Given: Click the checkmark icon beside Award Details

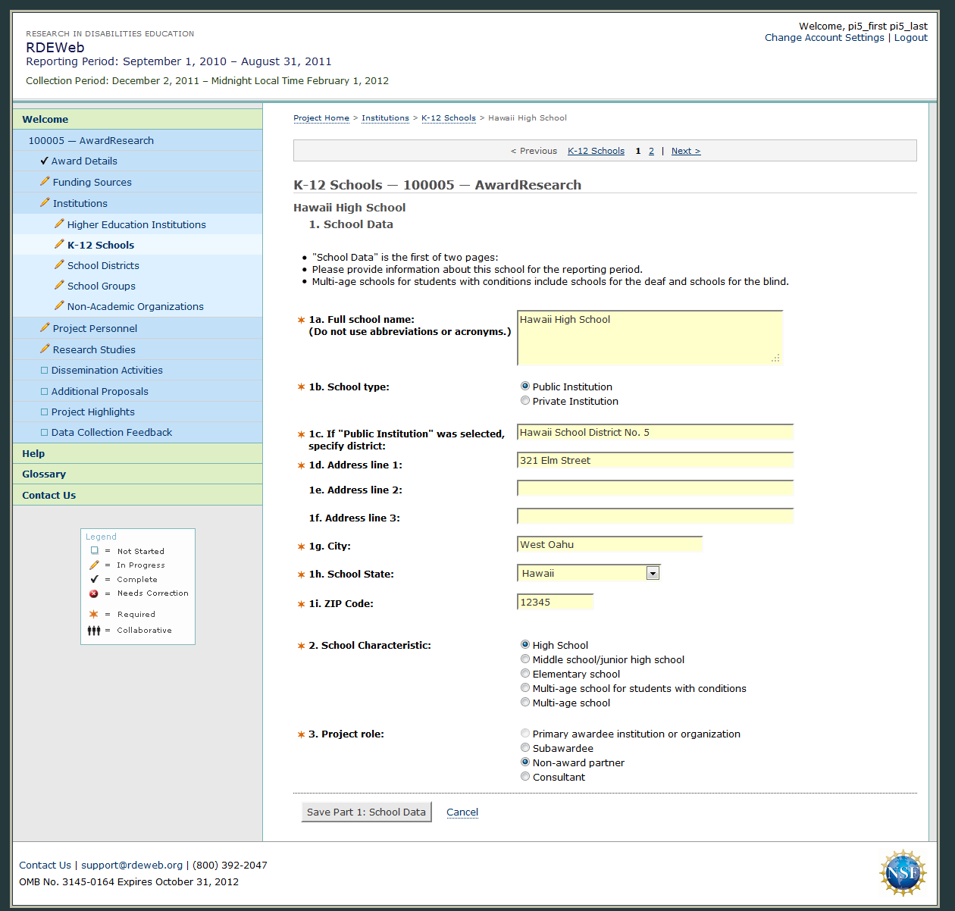Looking at the screenshot, I should pos(44,161).
